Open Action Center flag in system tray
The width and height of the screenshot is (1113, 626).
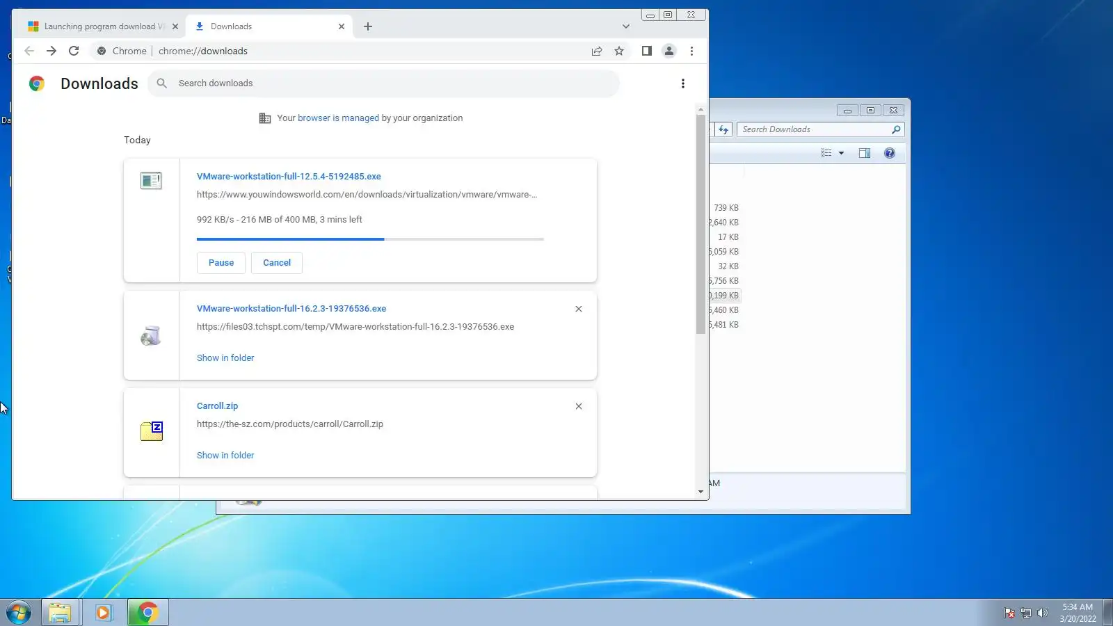pyautogui.click(x=1009, y=613)
